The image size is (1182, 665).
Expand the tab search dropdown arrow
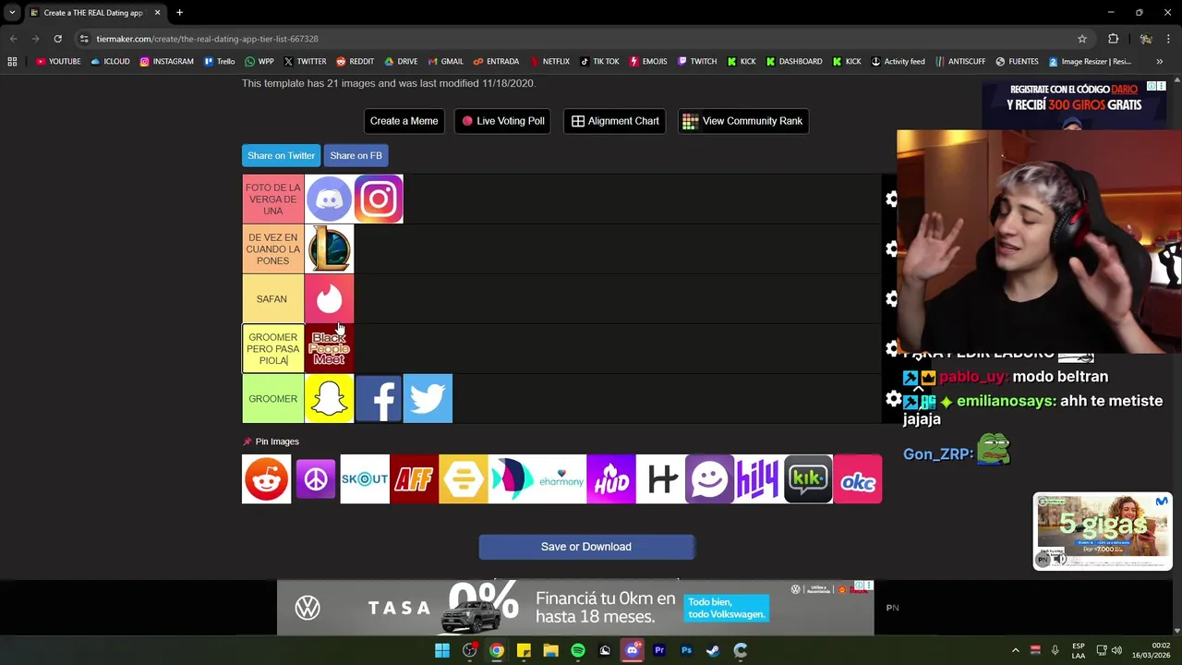[x=12, y=13]
